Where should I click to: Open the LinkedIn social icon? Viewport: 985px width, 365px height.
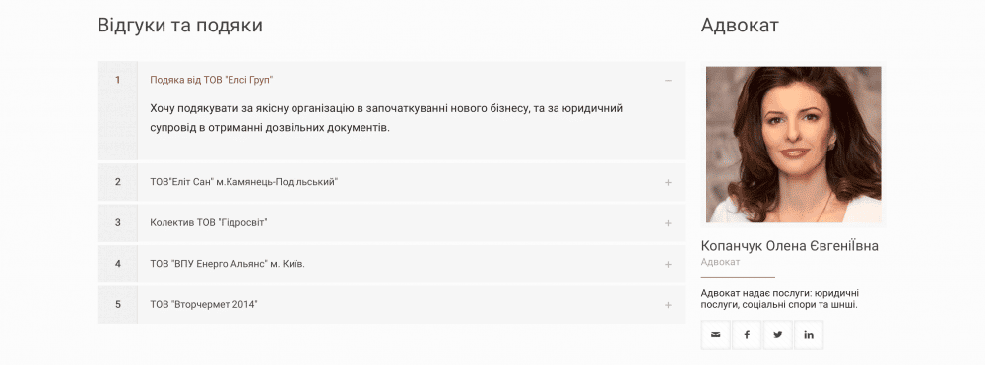point(809,335)
